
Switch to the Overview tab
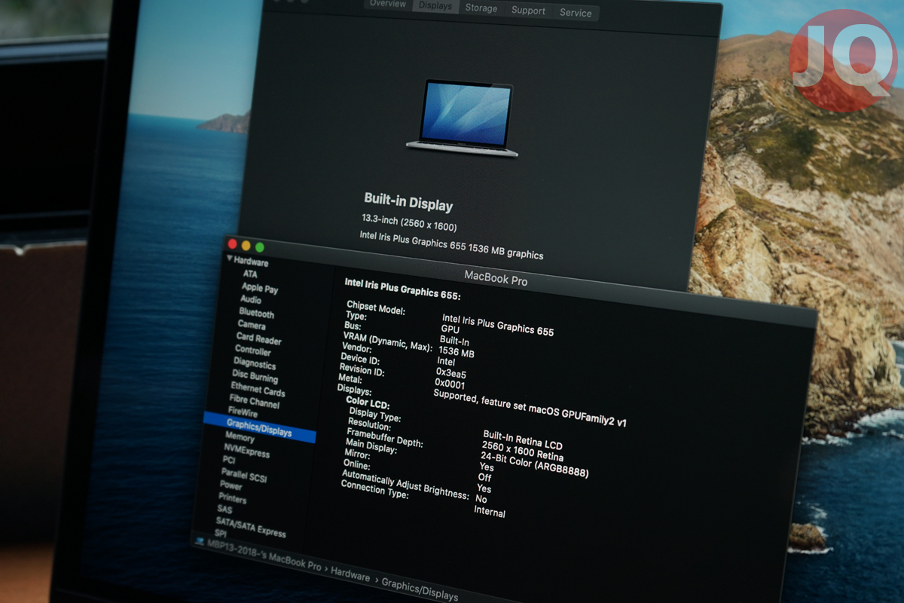pos(388,4)
